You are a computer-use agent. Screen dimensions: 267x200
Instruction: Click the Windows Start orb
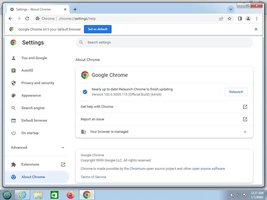(7, 195)
